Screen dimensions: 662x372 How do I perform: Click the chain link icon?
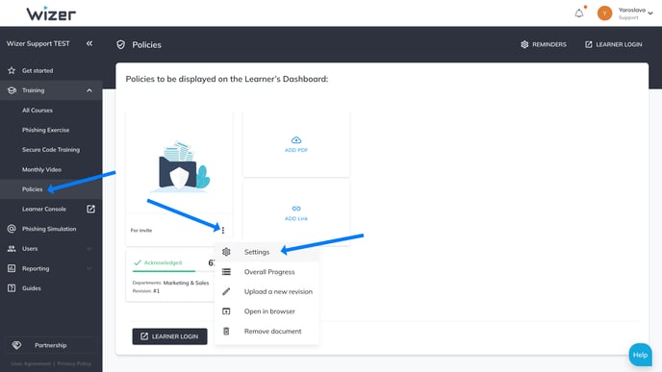coord(296,209)
